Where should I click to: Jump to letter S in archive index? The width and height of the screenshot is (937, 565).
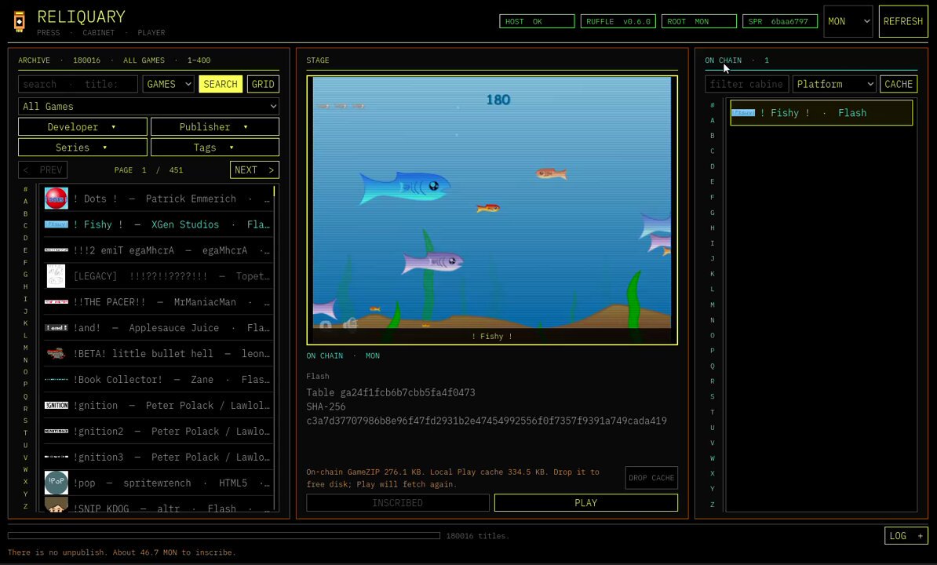click(x=26, y=421)
